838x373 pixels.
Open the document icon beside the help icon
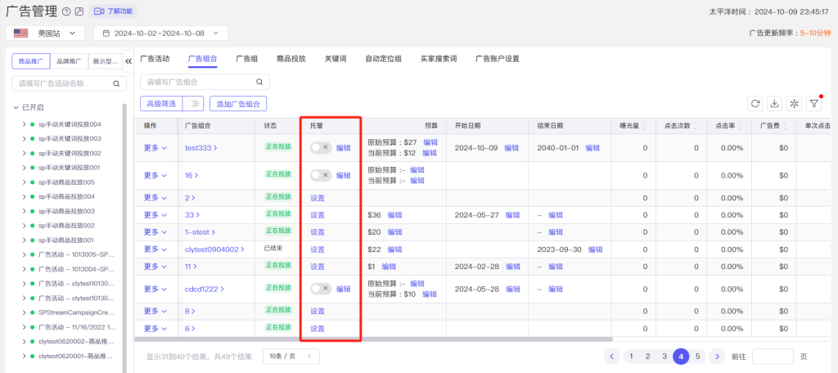(x=79, y=11)
